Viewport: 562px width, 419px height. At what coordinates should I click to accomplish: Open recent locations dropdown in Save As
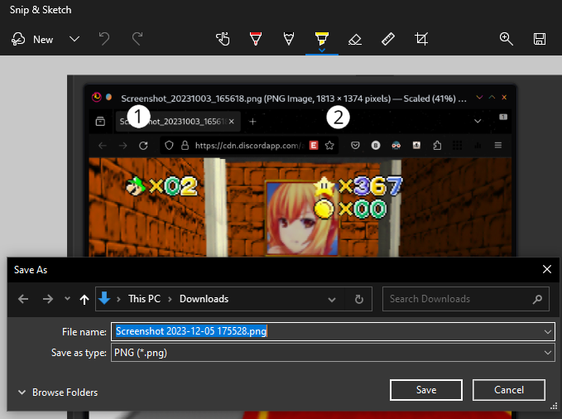[x=67, y=298]
